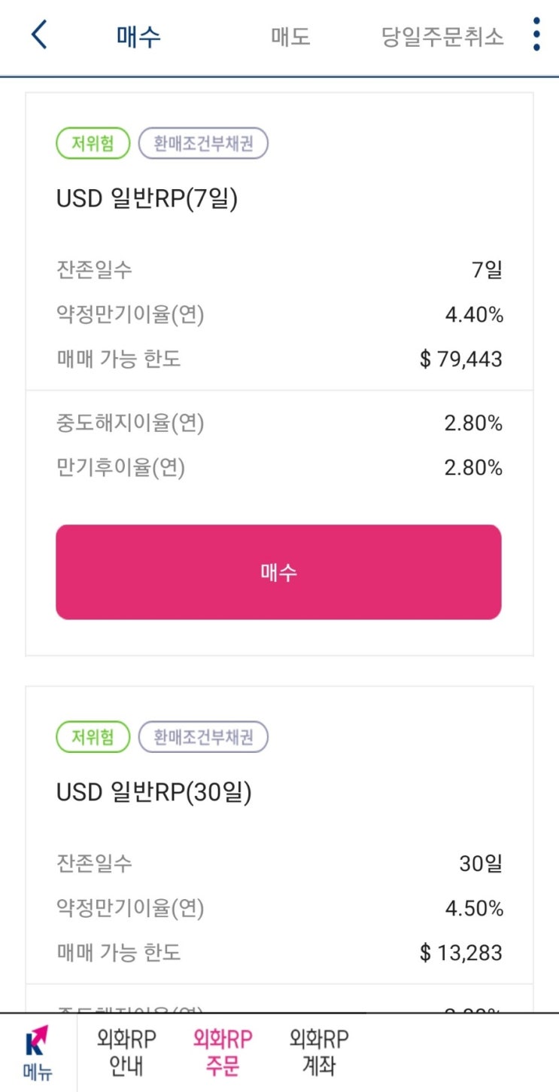The image size is (559, 1092).
Task: Tap the back arrow icon
Action: [39, 35]
